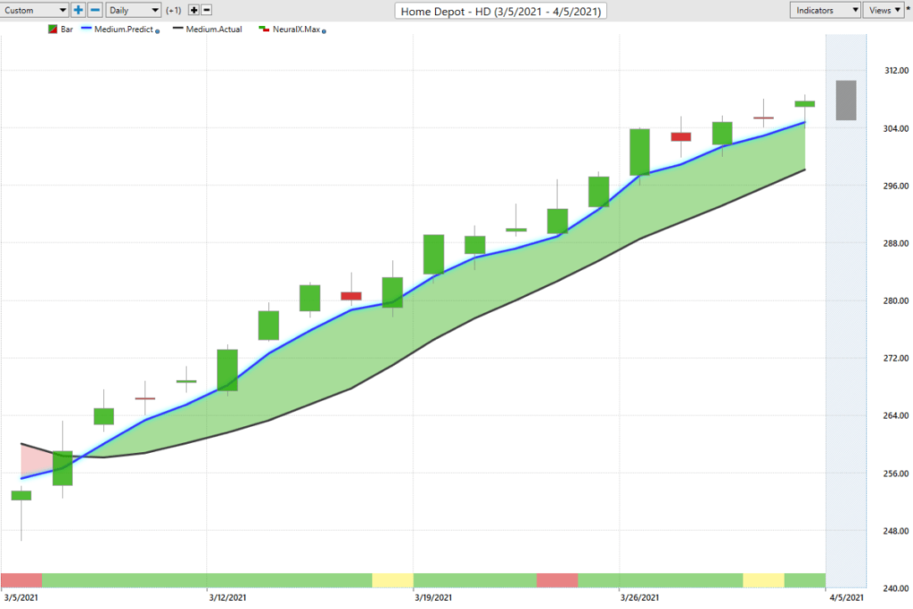The height and width of the screenshot is (609, 913).
Task: Open the Custom date range dropdown
Action: tap(35, 10)
